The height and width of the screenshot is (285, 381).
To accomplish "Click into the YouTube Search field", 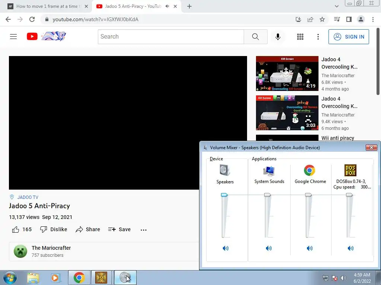I will pos(171,37).
